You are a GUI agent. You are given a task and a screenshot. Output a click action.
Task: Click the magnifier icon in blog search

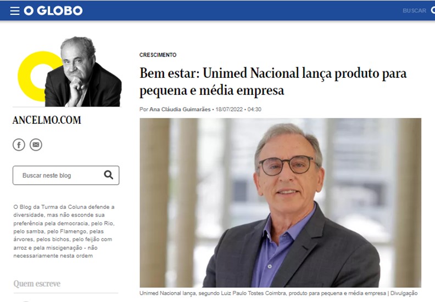(x=108, y=175)
